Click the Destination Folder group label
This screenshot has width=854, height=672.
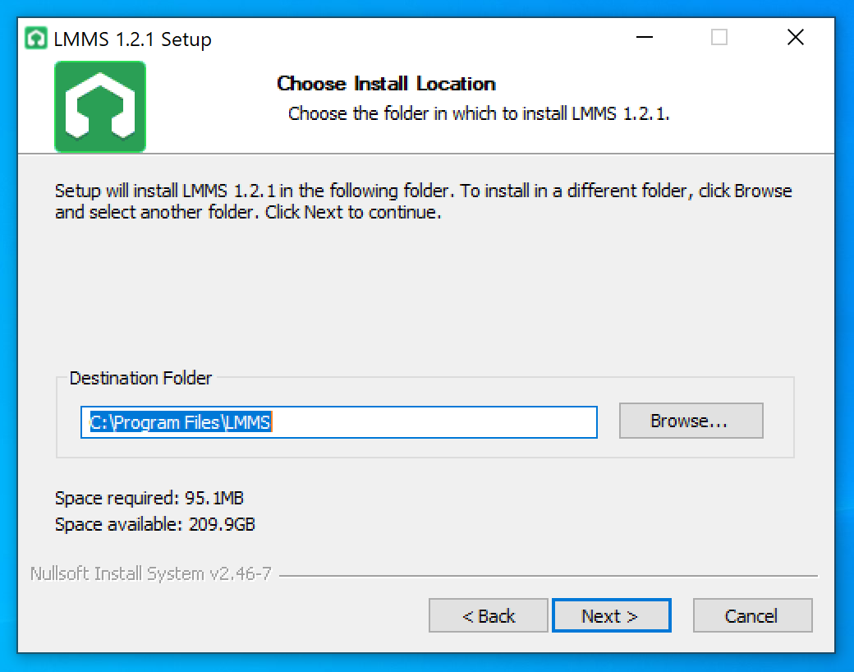141,378
